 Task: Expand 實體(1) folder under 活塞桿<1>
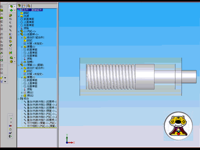pyautogui.click(x=22, y=47)
